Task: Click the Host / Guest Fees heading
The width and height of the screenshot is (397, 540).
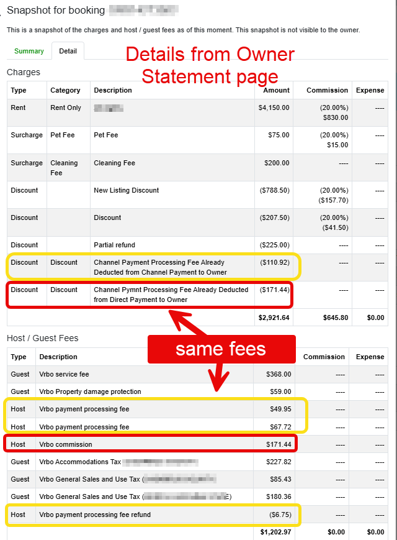Action: [x=43, y=338]
